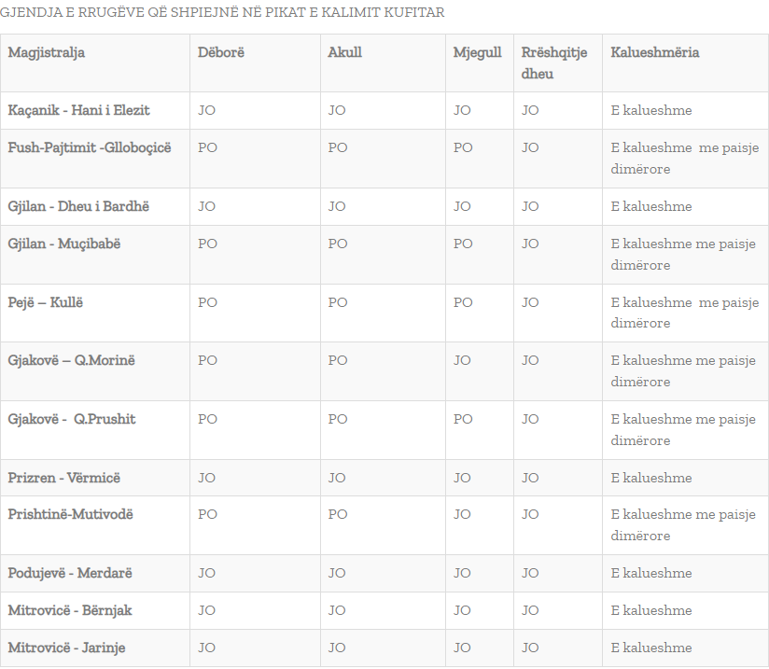Click the Gjilan - Dheu i Bardhë entry
This screenshot has width=769, height=669.
(x=78, y=206)
